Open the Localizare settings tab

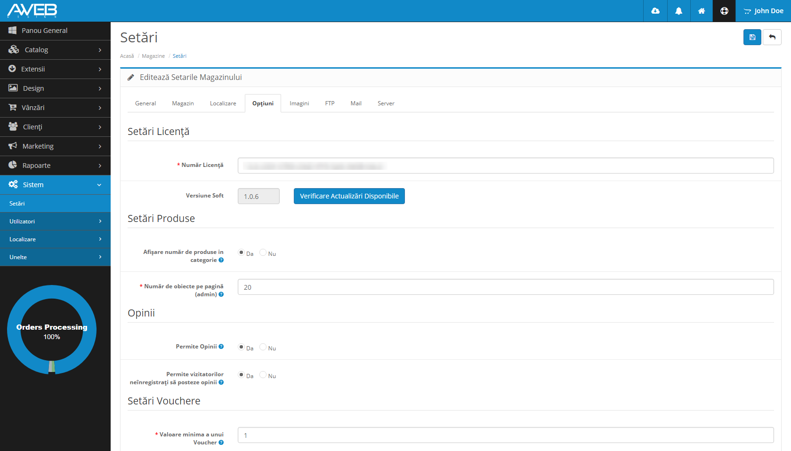click(x=223, y=103)
